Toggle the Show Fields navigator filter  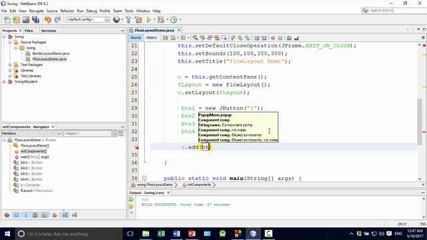point(16,215)
